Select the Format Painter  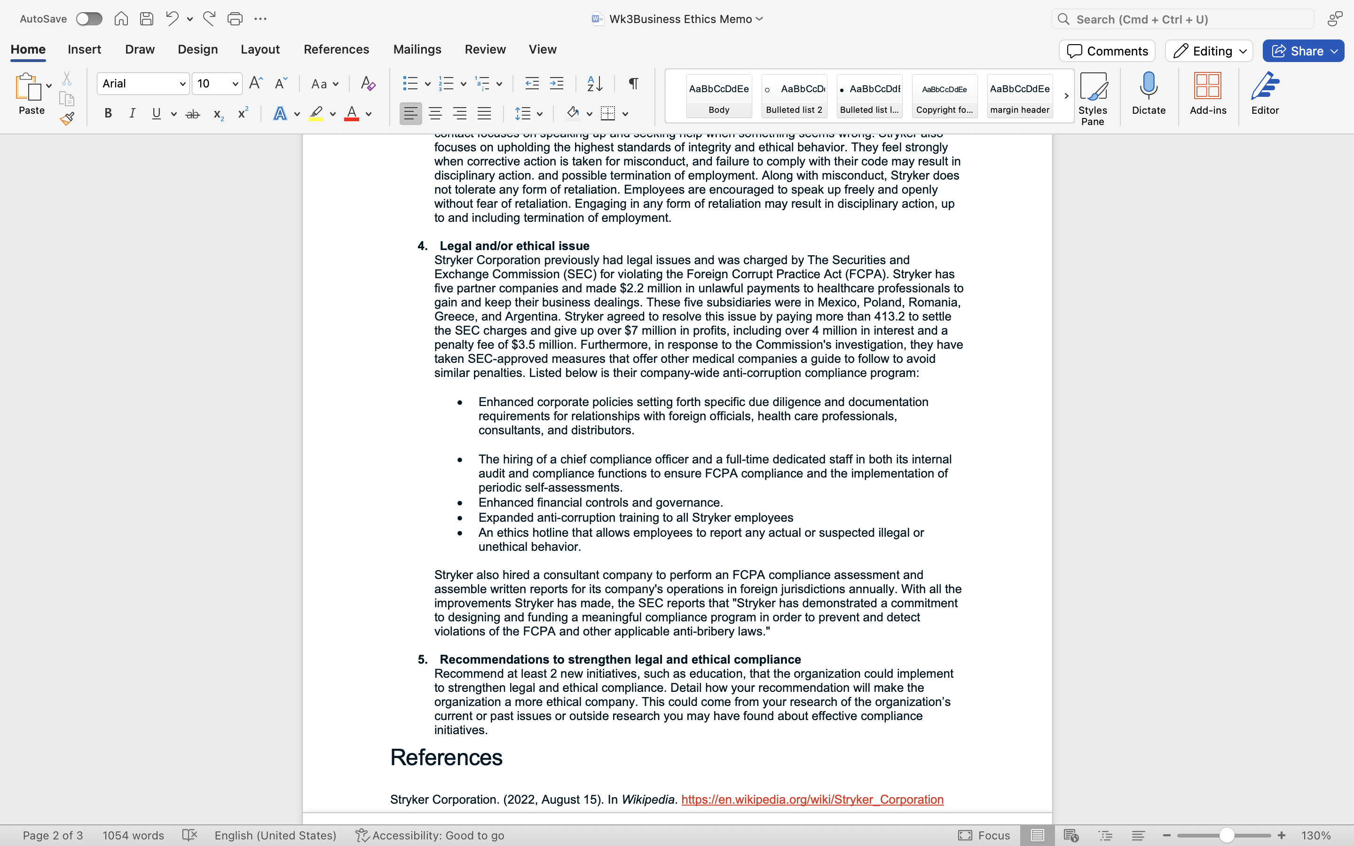tap(67, 118)
